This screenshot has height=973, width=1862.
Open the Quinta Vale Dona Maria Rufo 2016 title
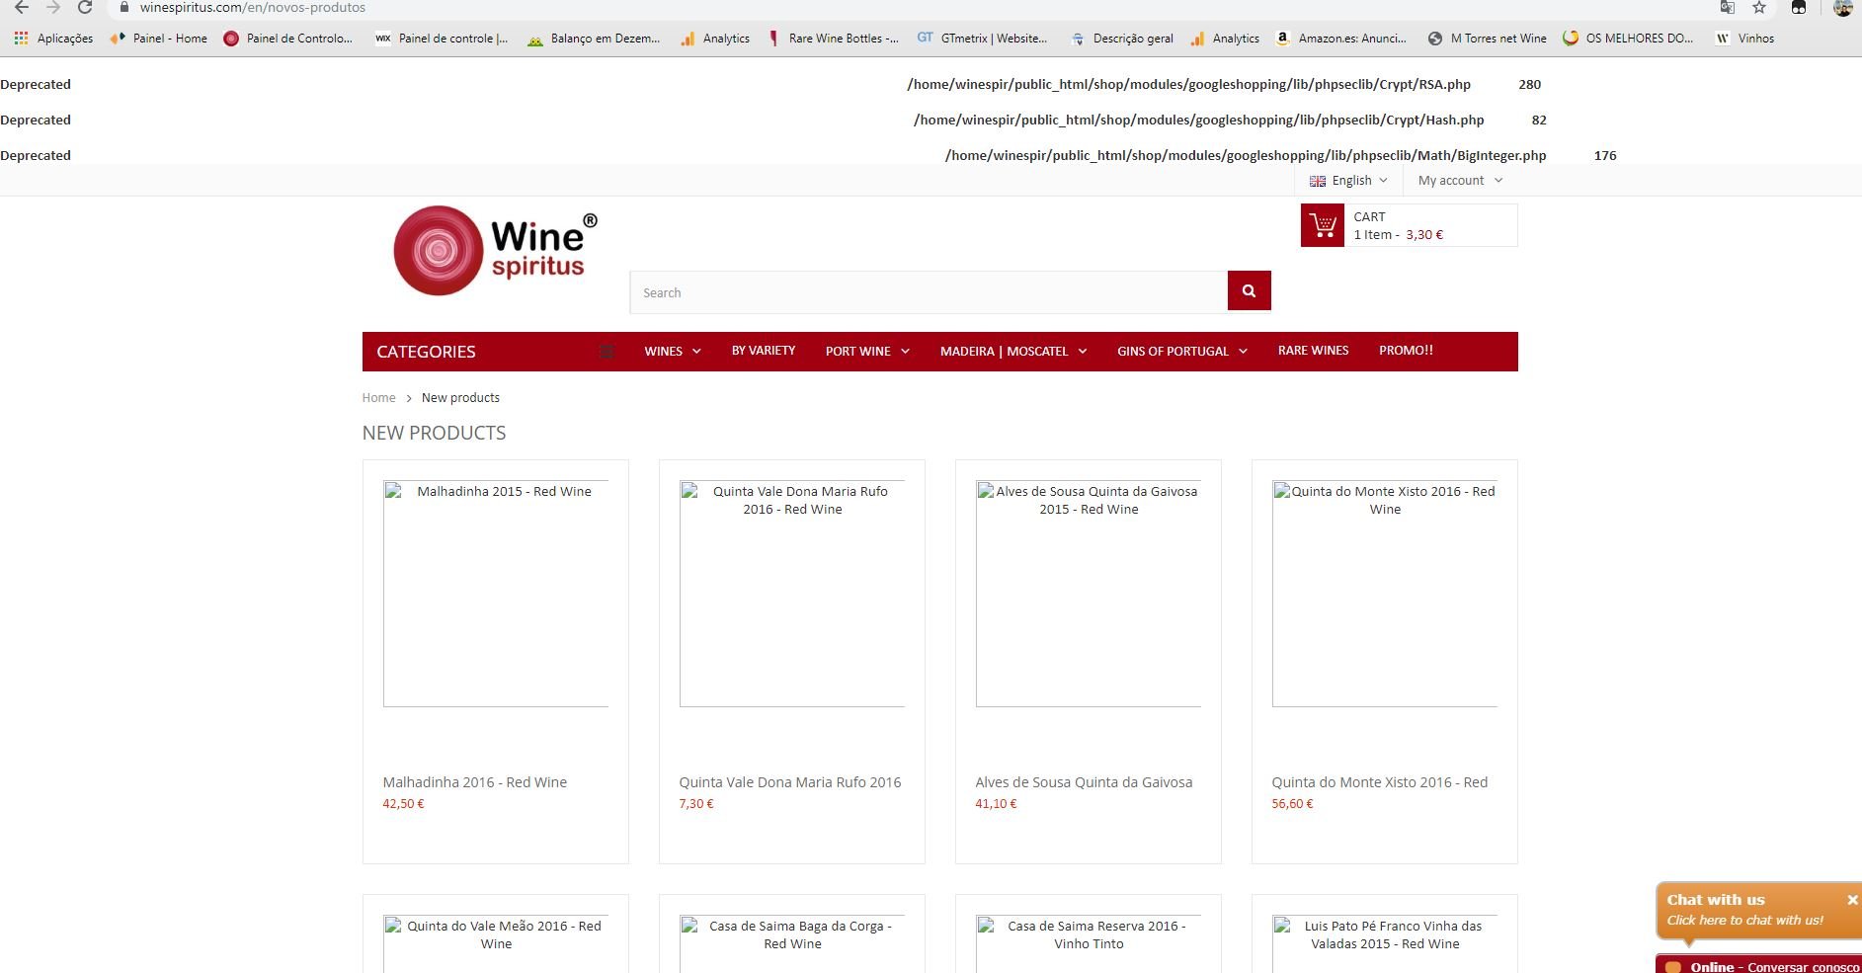coord(790,782)
